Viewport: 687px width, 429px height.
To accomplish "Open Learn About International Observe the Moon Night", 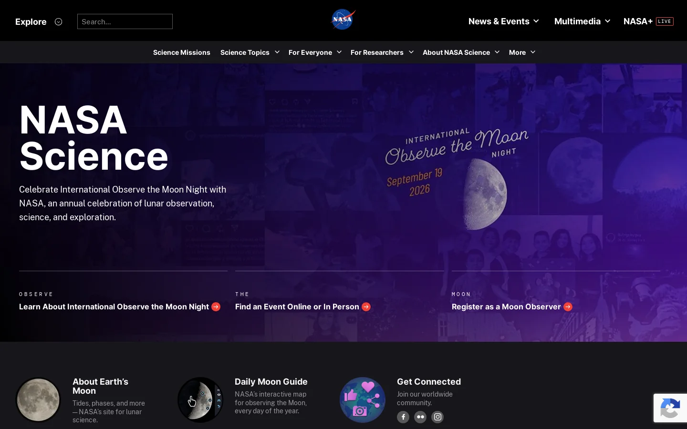I will point(114,306).
